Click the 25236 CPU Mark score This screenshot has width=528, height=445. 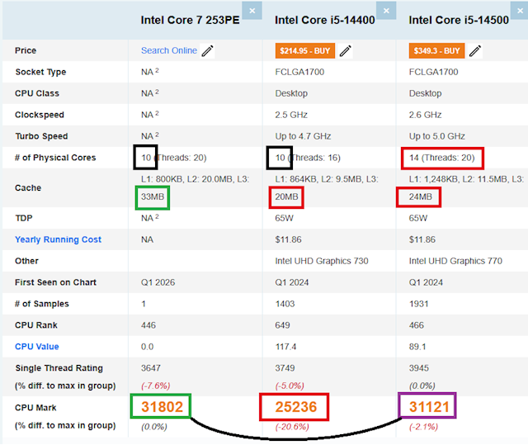coord(295,406)
